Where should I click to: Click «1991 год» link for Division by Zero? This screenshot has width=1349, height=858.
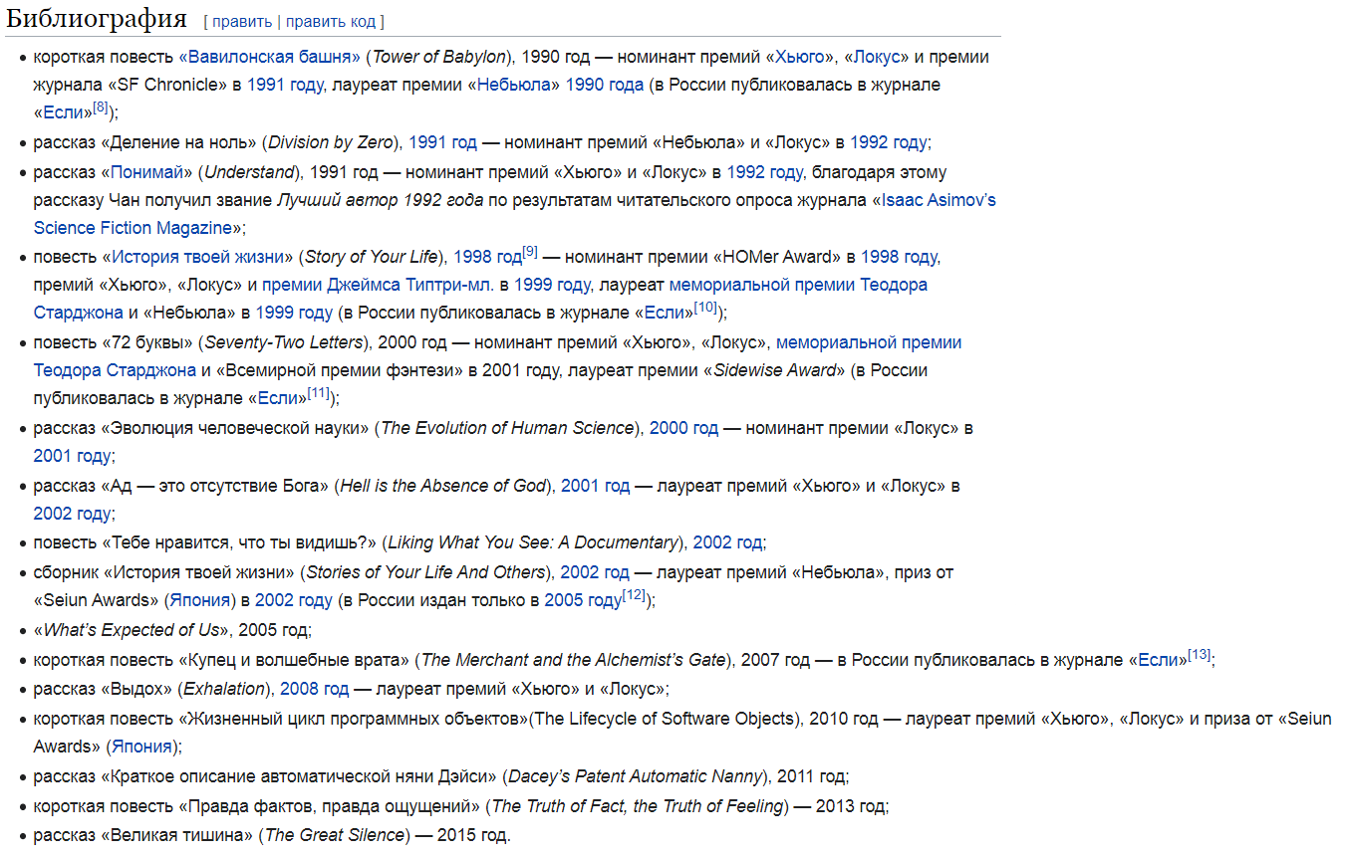coord(442,142)
